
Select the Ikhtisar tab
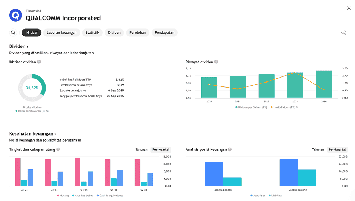[31, 33]
